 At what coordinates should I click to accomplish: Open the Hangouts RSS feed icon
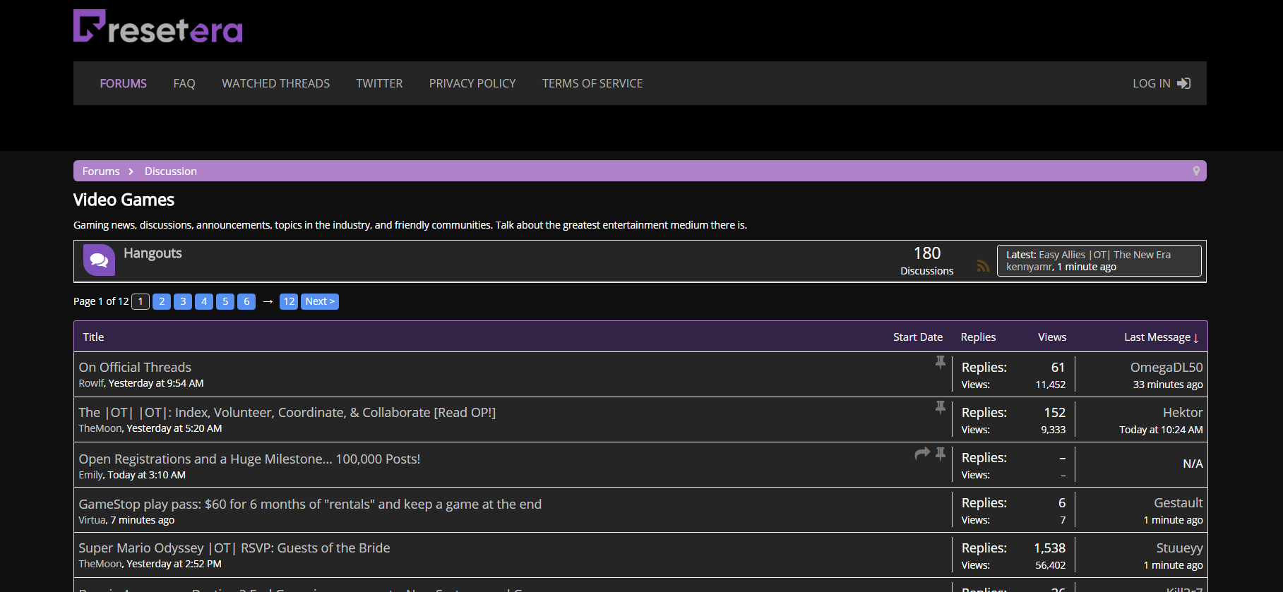(x=983, y=266)
